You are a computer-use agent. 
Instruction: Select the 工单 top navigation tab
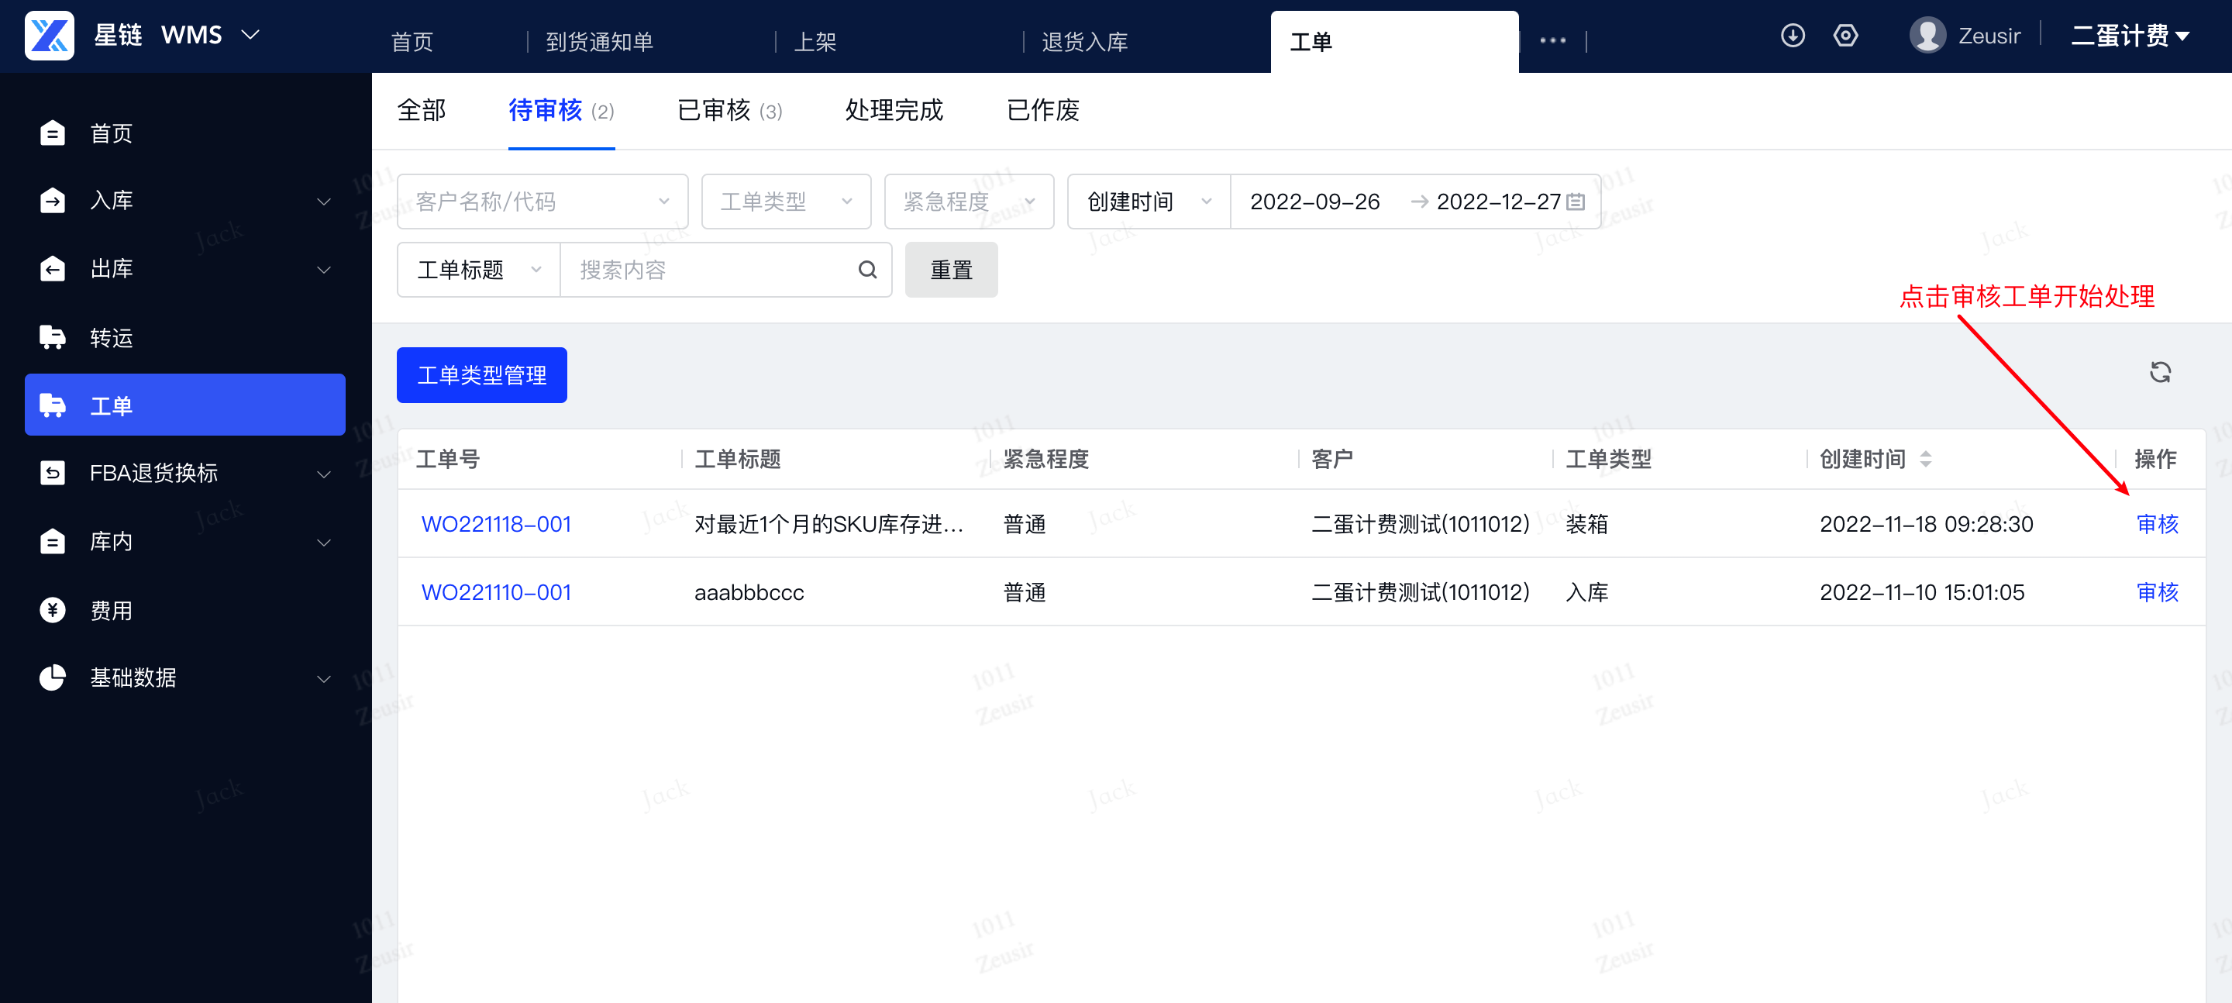click(1394, 42)
